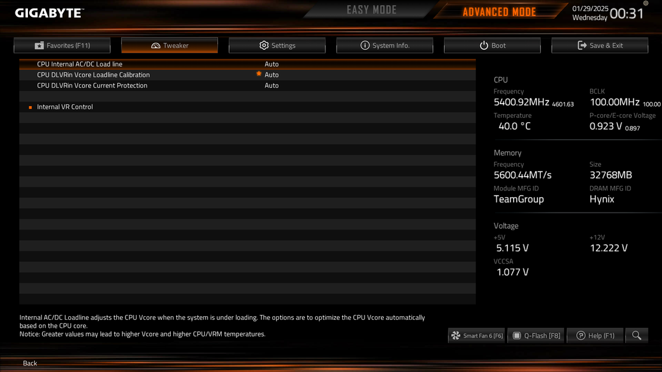Open the CPU Internal AC/DC Load line Auto value
Screen dimensions: 662x372
(x=271, y=64)
